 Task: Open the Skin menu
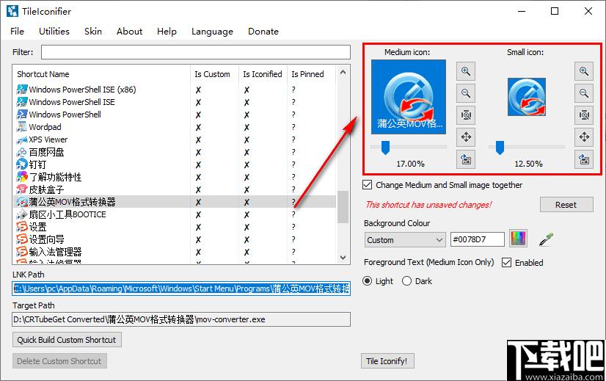click(93, 32)
